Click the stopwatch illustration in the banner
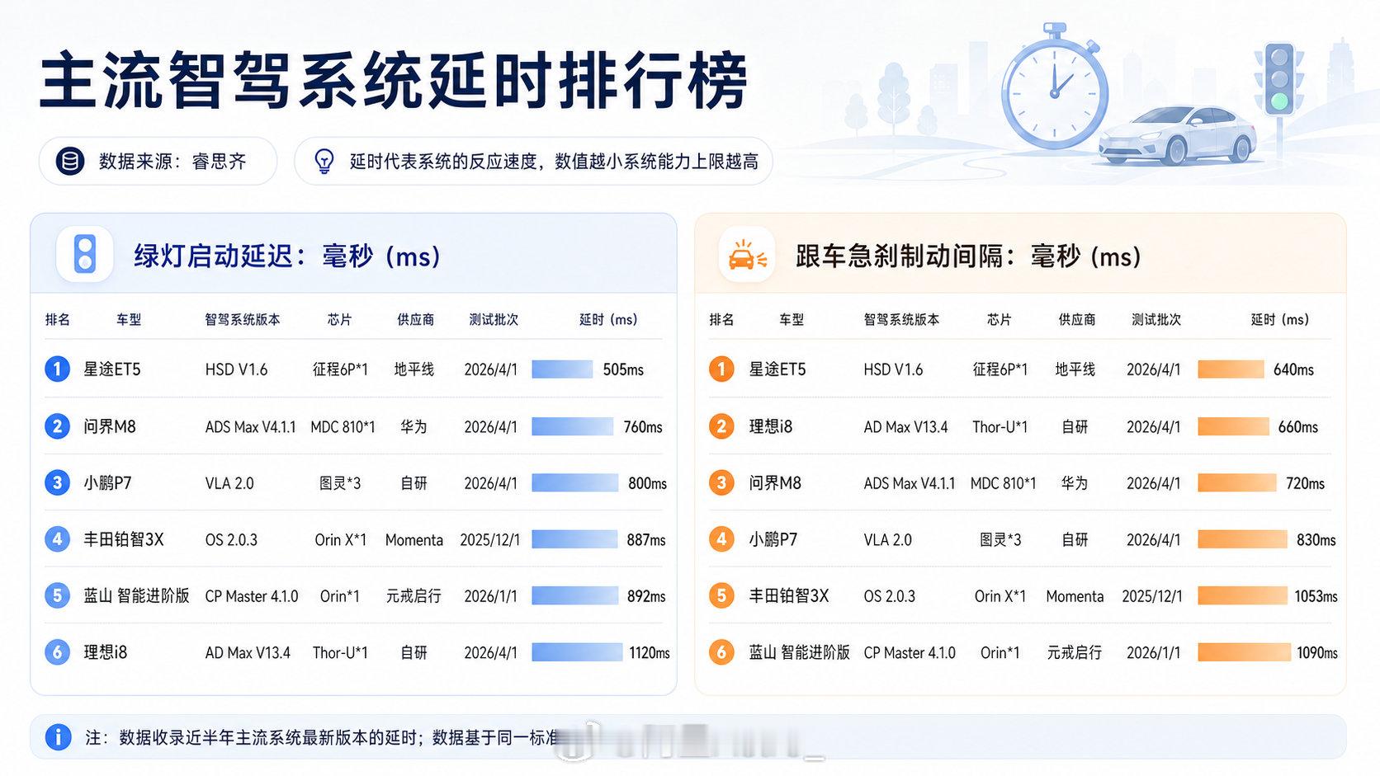The image size is (1380, 776). coord(1055,87)
